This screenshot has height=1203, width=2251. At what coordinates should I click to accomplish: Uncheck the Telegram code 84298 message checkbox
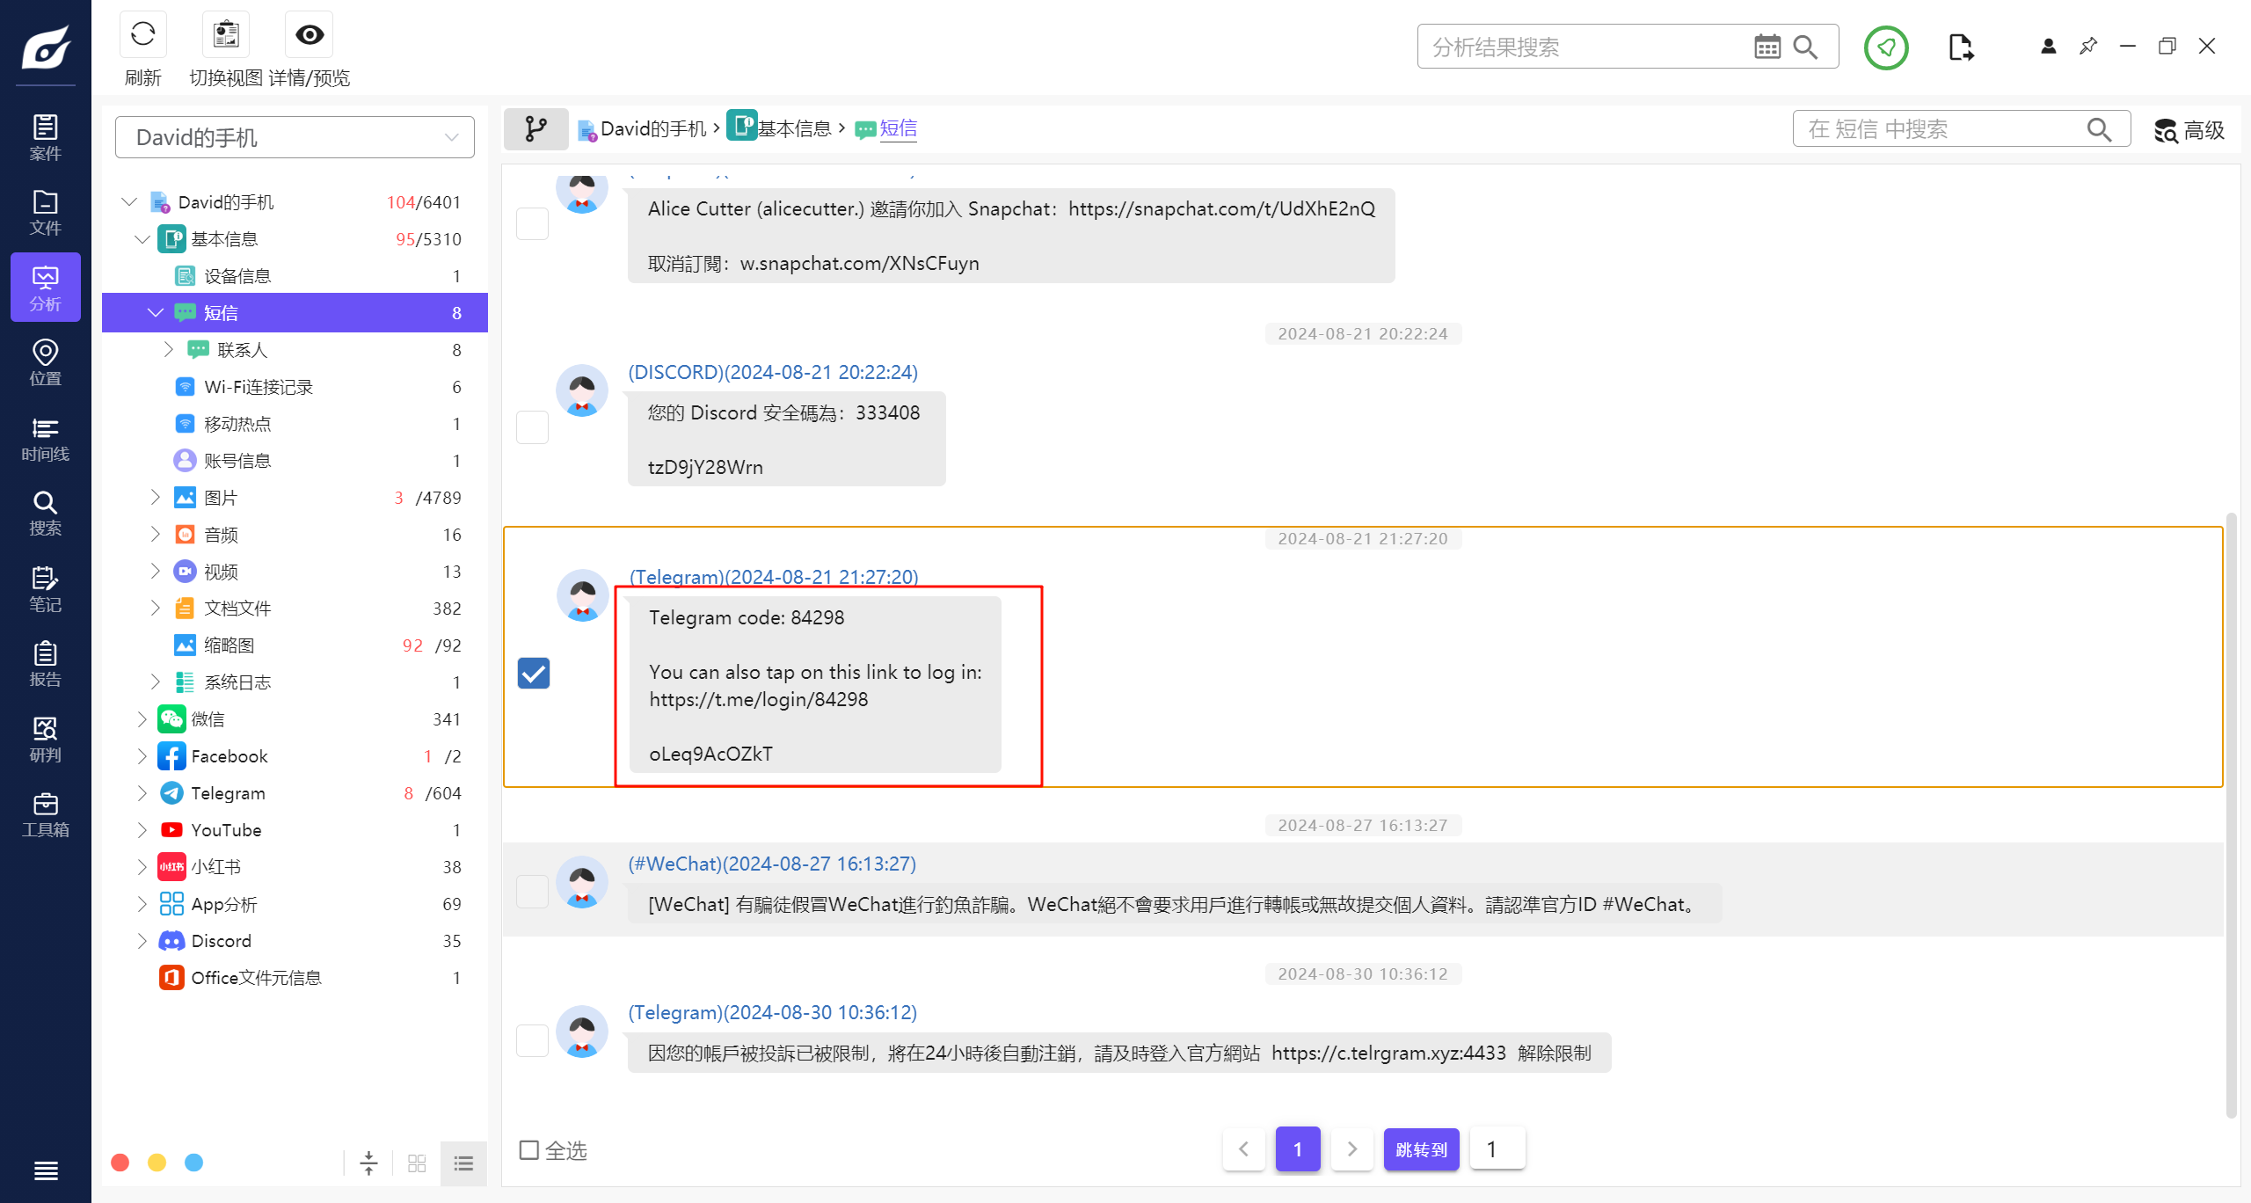[x=534, y=674]
